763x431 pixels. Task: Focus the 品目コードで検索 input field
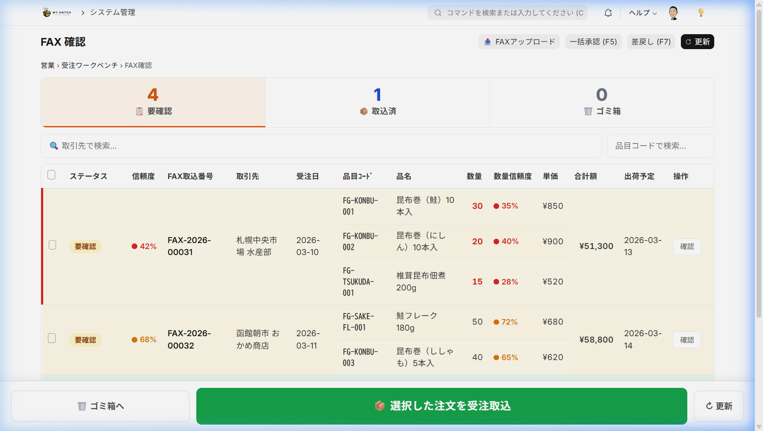[660, 146]
